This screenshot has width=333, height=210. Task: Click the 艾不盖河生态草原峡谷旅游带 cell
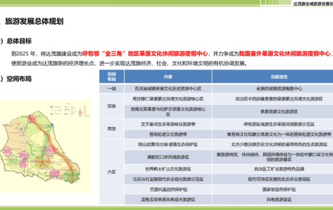(168, 124)
